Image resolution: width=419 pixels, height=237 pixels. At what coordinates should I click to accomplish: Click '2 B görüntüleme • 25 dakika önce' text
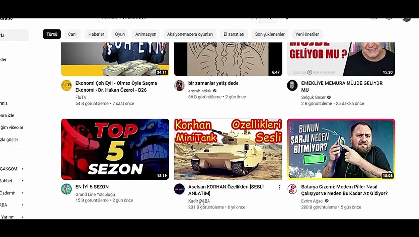coord(333,103)
